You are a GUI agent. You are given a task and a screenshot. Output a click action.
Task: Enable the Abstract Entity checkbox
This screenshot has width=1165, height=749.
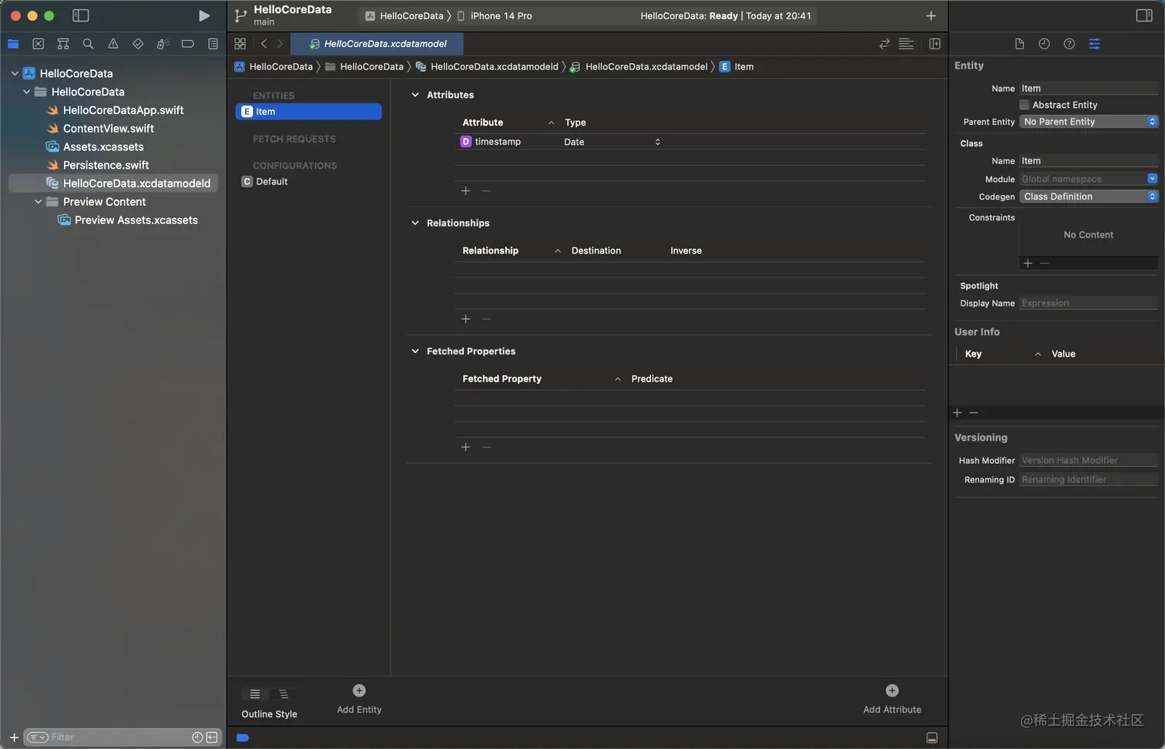pos(1025,105)
